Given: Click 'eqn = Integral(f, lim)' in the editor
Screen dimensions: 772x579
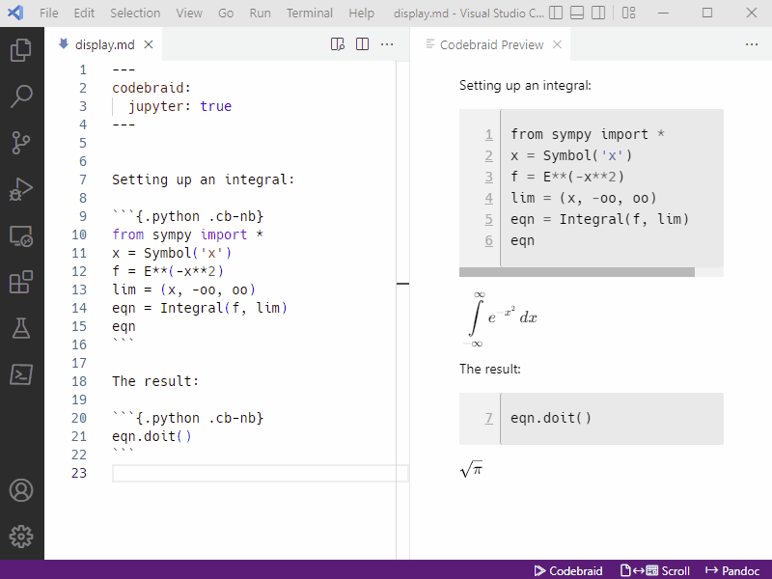Looking at the screenshot, I should coord(200,308).
